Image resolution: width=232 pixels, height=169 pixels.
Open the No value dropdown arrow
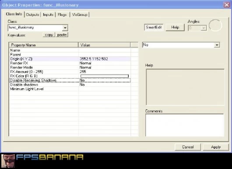217,45
